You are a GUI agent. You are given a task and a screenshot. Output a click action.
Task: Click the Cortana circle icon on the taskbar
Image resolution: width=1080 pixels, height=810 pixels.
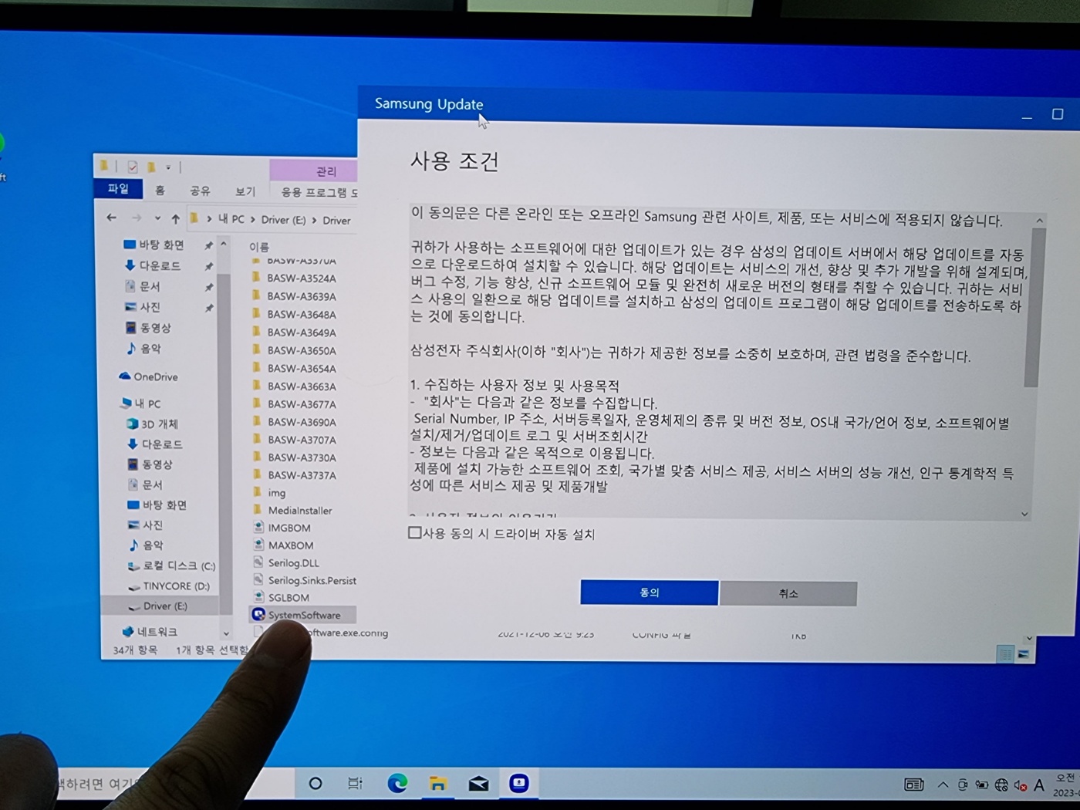pos(315,784)
